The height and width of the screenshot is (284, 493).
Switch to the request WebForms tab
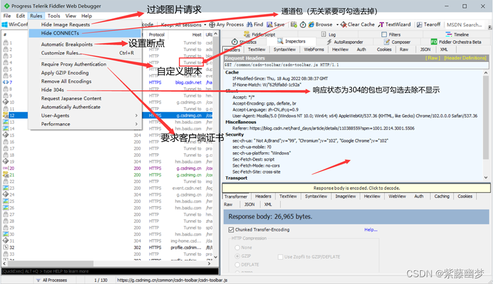313,50
